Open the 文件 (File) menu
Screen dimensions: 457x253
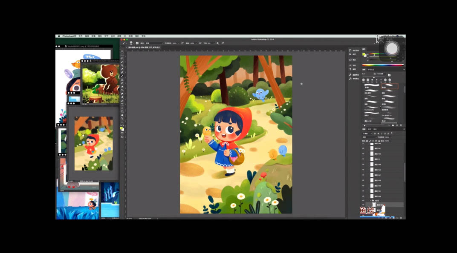coord(81,36)
